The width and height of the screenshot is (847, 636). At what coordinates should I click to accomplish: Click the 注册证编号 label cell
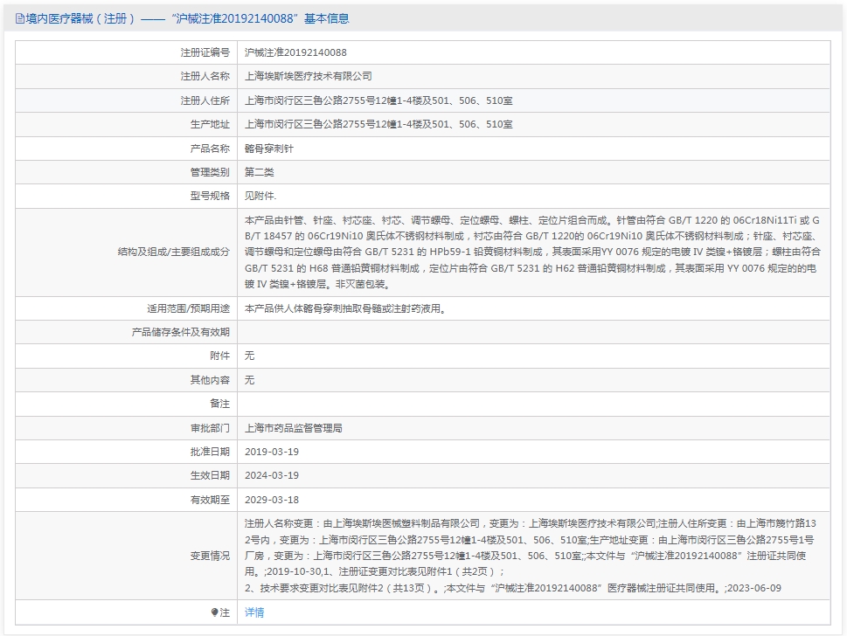[205, 52]
